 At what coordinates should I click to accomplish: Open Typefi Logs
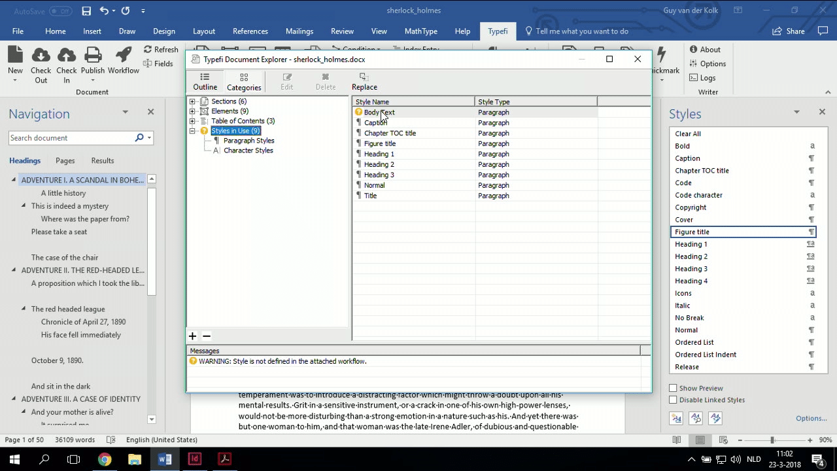pos(702,78)
